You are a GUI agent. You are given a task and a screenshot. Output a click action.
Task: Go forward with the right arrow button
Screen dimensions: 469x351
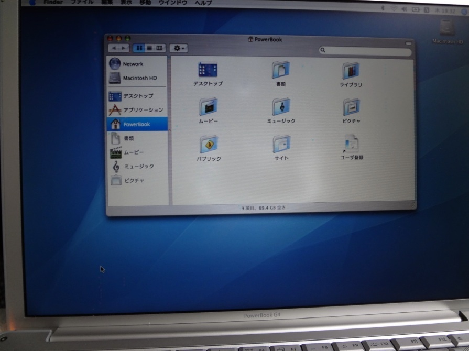124,48
